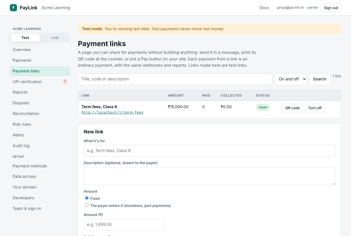The image size is (351, 236).
Task: Go to Data access settings
Action: tap(40, 176)
